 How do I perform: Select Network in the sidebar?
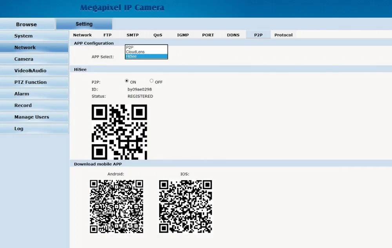tap(34, 47)
